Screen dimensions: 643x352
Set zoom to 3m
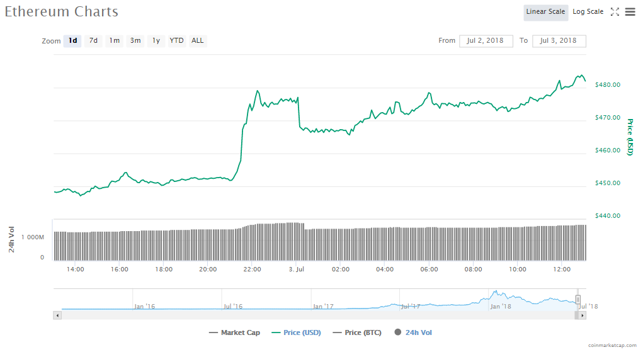point(135,41)
